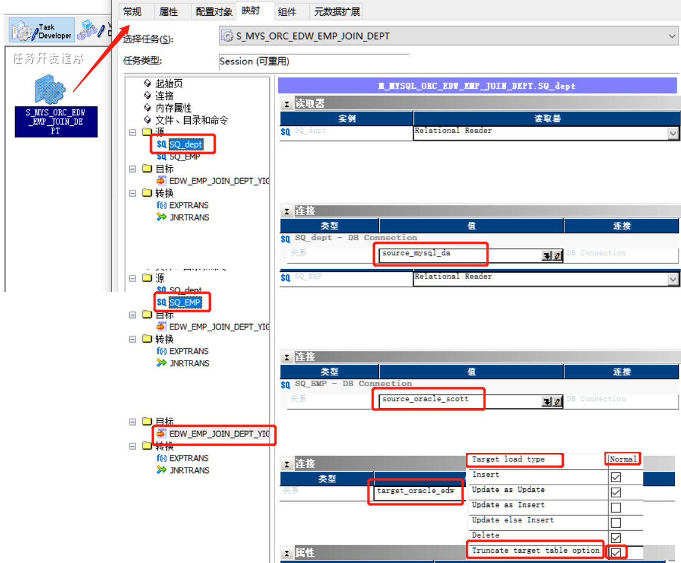Toggle the Update as Update checkbox

[615, 492]
